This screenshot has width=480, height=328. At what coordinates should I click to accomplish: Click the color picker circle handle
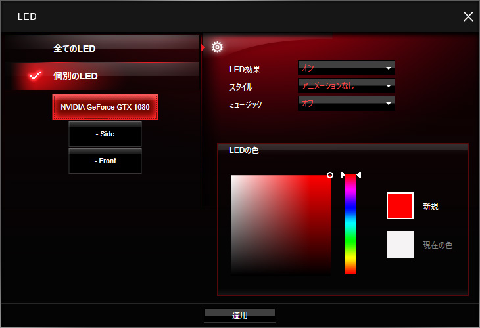[x=329, y=175]
